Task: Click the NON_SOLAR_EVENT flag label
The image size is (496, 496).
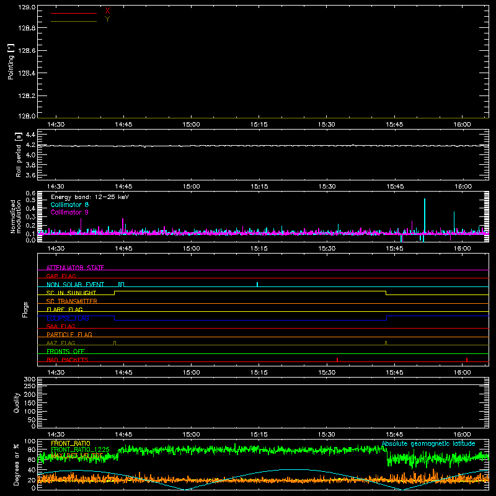Action: pyautogui.click(x=75, y=285)
